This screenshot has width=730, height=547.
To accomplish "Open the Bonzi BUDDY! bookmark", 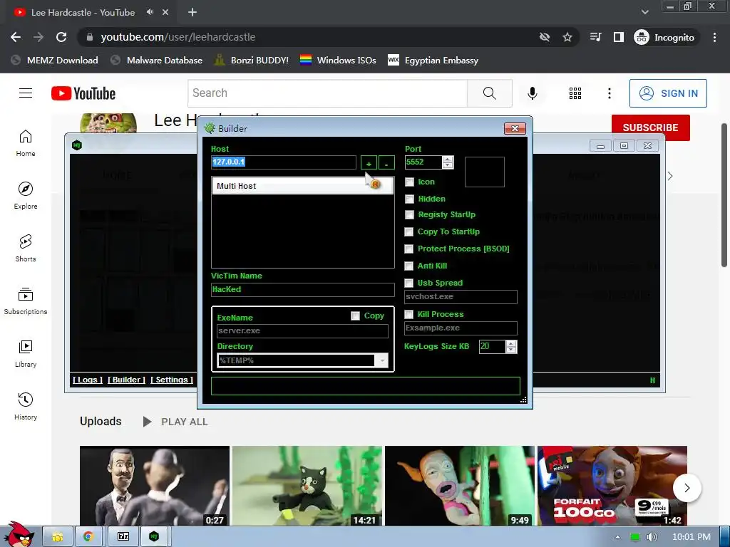I will coord(252,61).
